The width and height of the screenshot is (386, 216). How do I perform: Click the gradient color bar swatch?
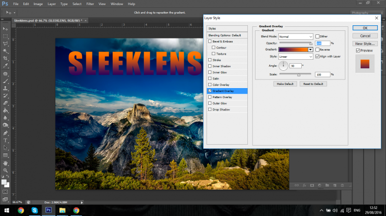[294, 50]
